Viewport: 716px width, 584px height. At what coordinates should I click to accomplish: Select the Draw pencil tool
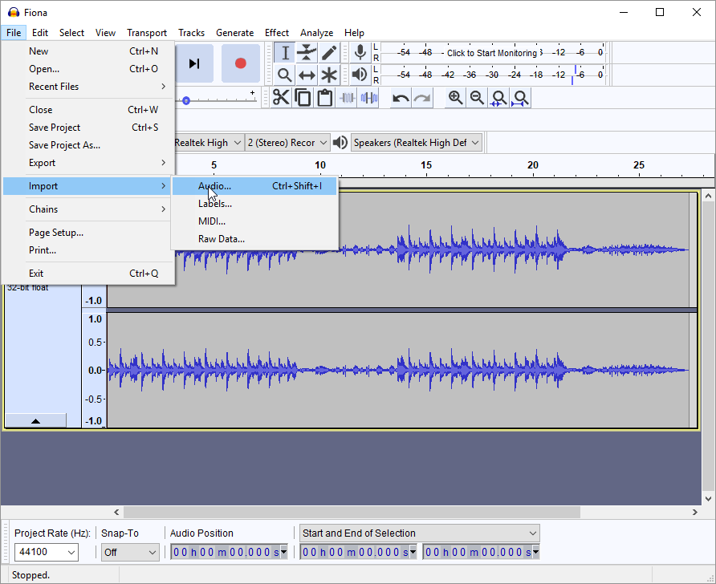click(329, 53)
